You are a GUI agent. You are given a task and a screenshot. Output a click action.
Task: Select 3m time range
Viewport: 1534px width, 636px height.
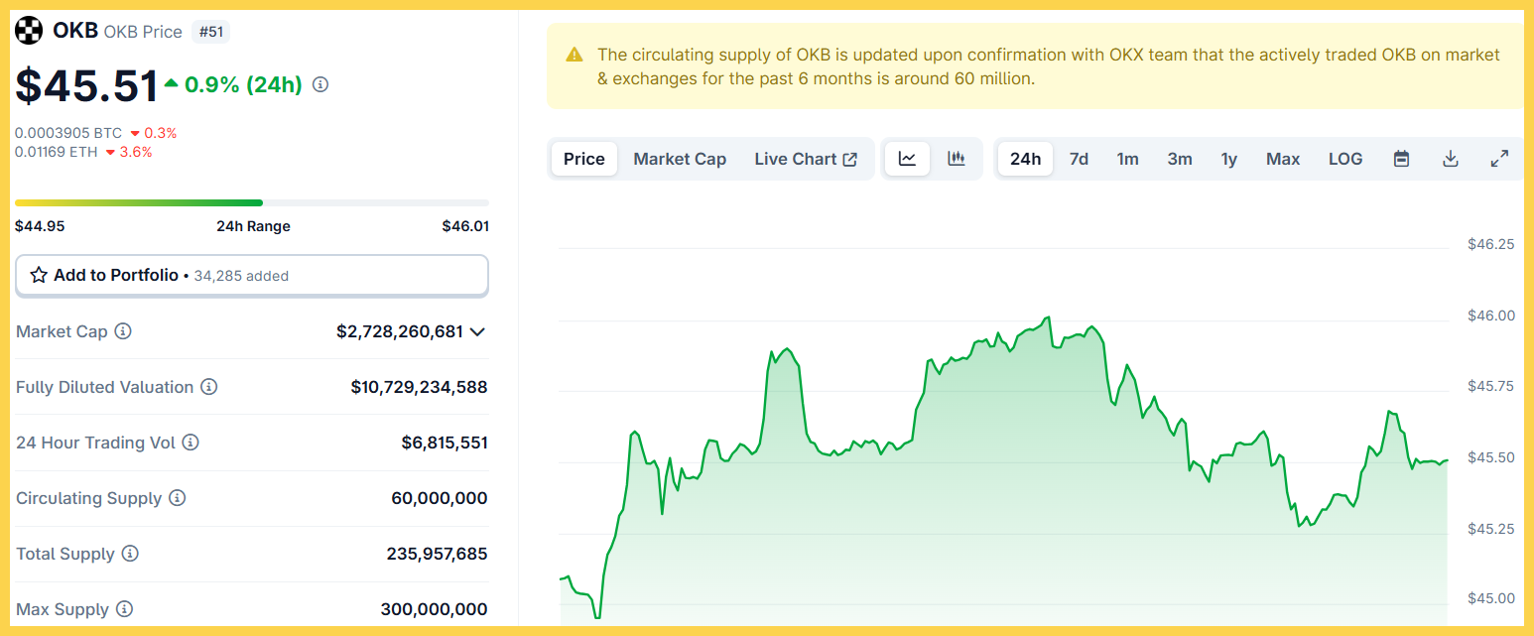pyautogui.click(x=1180, y=159)
